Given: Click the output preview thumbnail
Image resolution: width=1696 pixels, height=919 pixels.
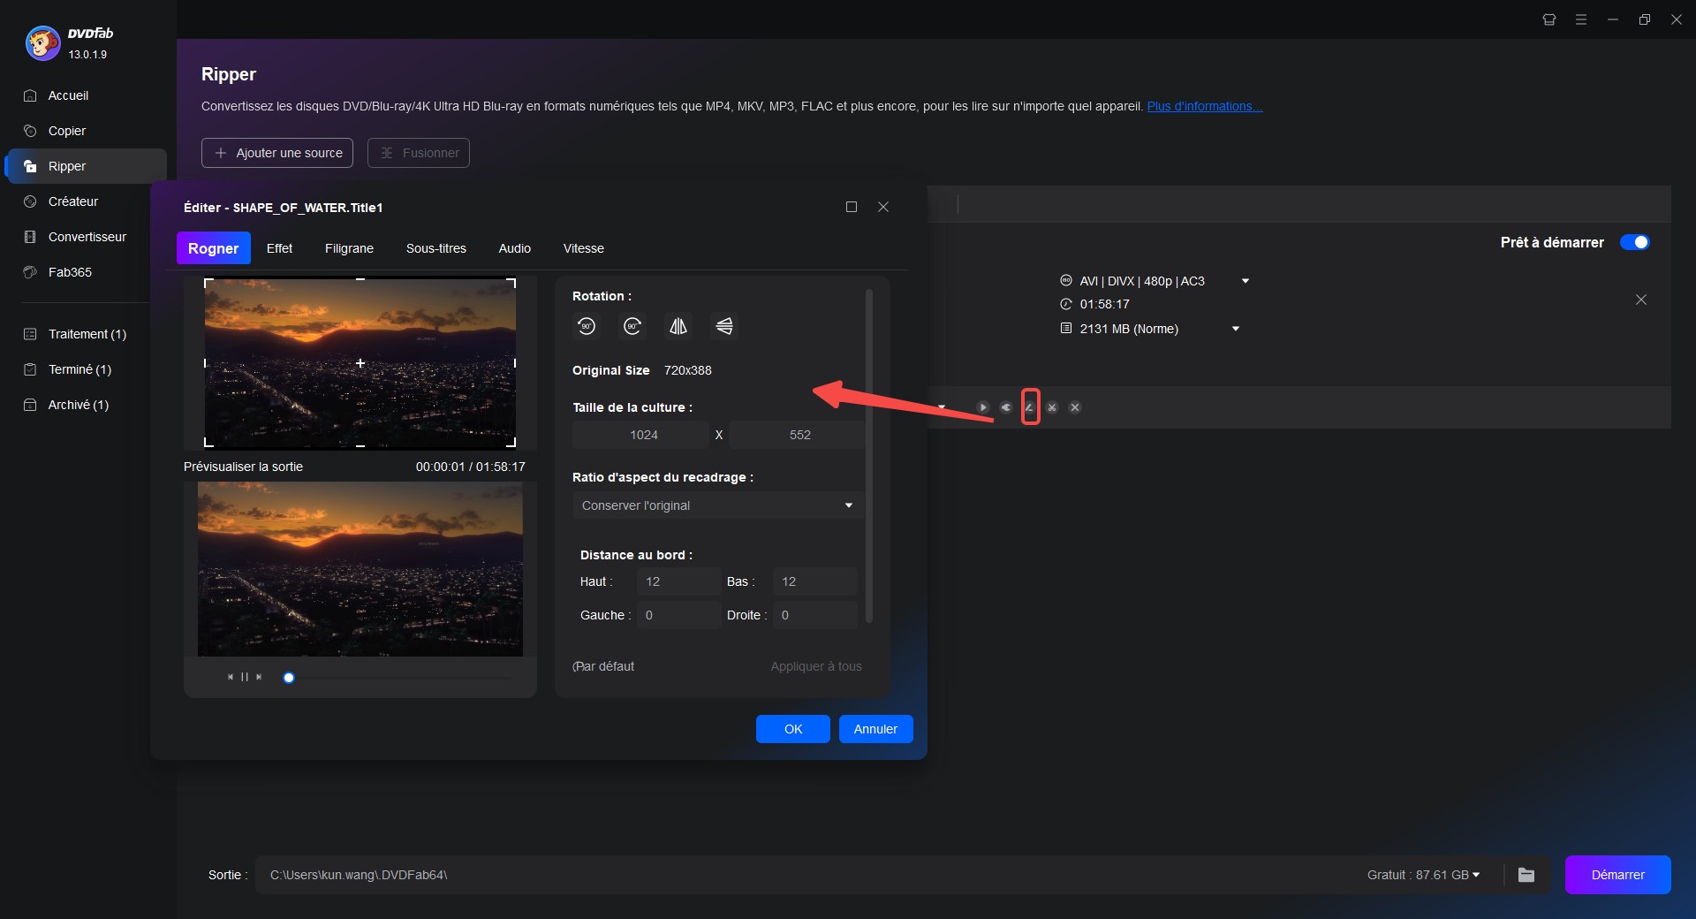Looking at the screenshot, I should pos(360,569).
